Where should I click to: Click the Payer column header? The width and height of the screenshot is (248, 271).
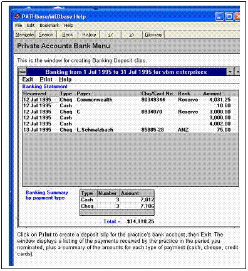tap(83, 93)
